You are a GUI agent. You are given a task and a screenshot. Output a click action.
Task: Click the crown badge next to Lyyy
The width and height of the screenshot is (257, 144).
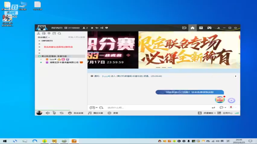pyautogui.click(x=59, y=59)
